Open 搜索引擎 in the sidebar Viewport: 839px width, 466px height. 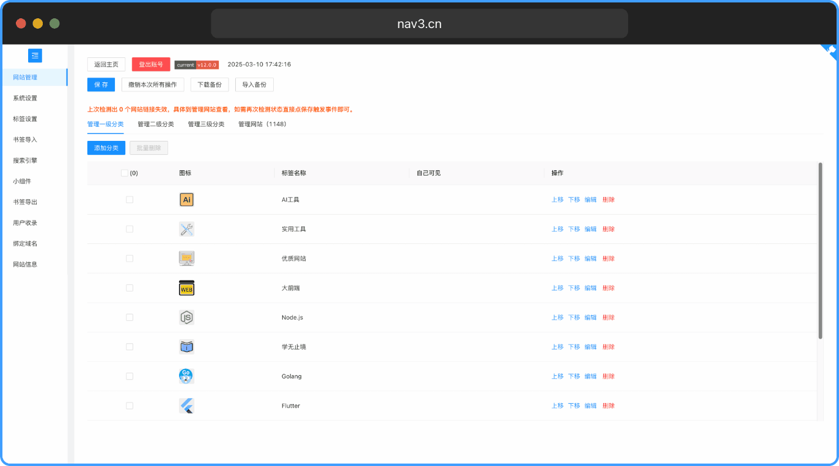[x=34, y=160]
